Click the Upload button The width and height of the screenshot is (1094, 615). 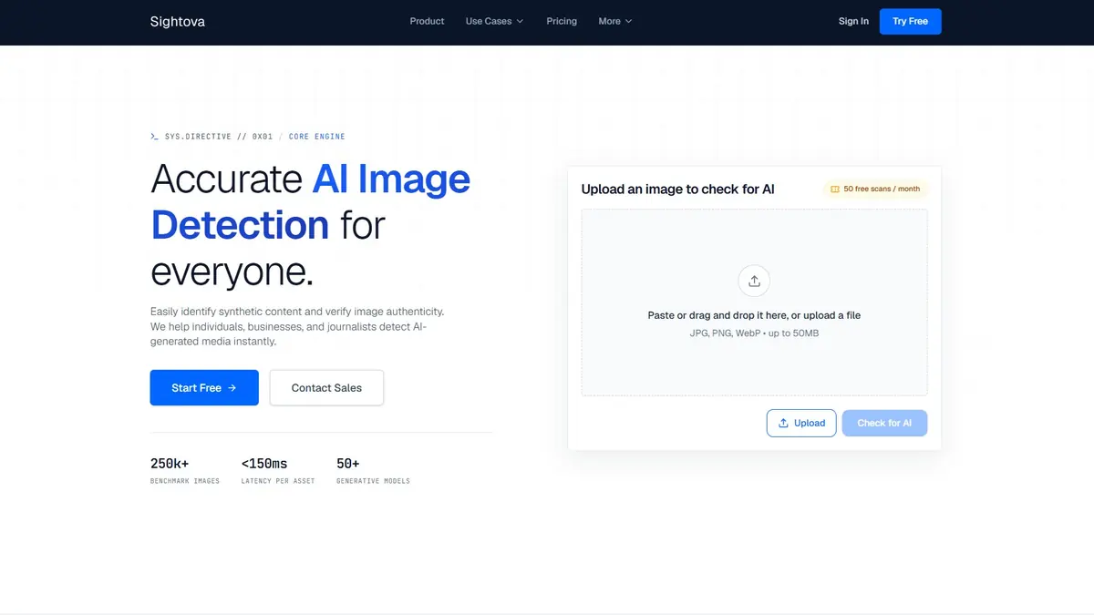[801, 423]
